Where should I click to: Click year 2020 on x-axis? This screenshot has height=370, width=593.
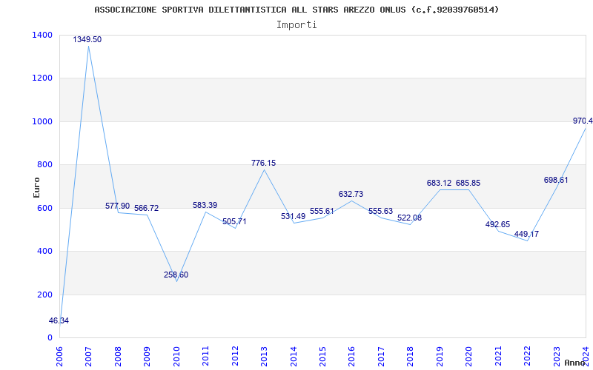click(x=469, y=356)
